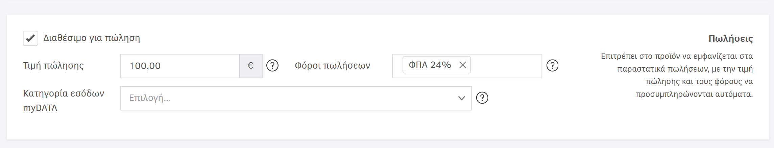
Task: Click the Τιμή πώλησης label
Action: 53,66
